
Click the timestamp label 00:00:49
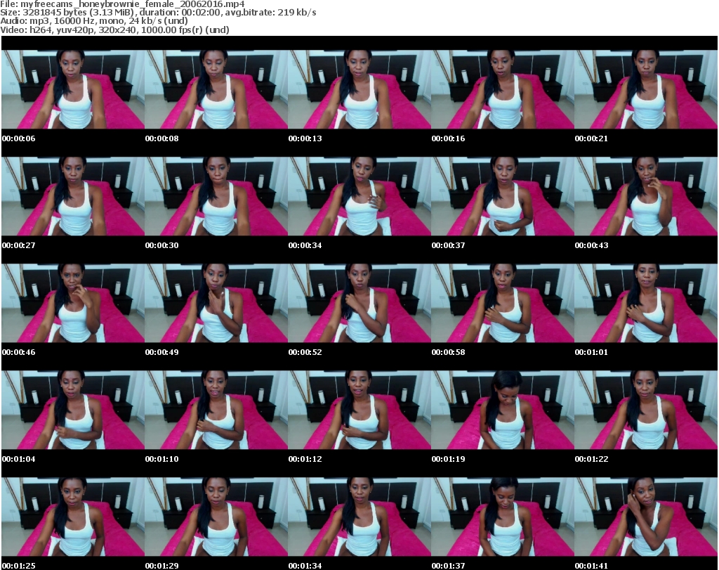[162, 352]
